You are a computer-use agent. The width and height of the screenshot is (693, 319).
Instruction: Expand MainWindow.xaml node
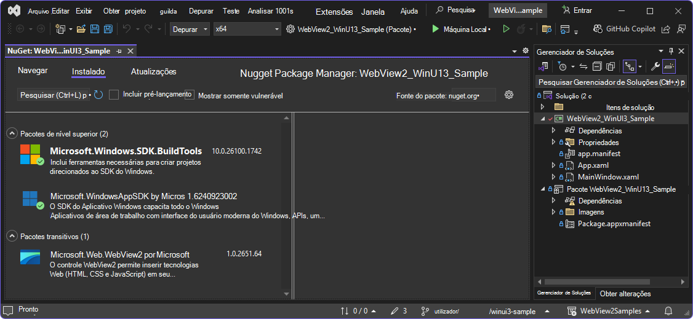553,176
